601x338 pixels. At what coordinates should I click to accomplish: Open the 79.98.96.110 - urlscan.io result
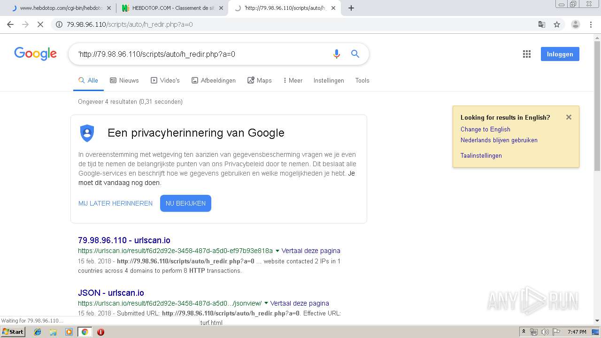124,240
